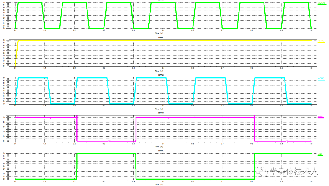
Task: Click the QB falling edge near 0.8 us
Action: click(x=254, y=129)
